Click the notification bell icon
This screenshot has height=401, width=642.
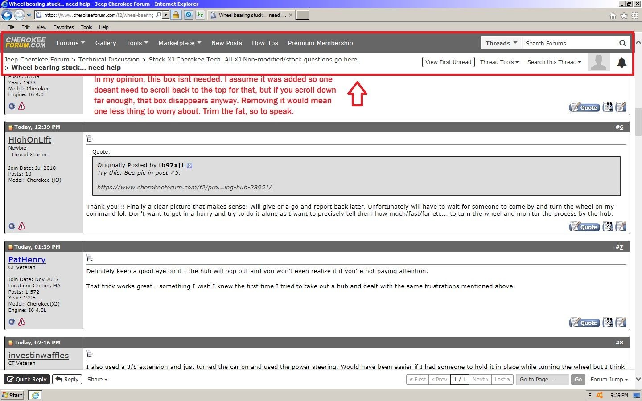point(621,63)
